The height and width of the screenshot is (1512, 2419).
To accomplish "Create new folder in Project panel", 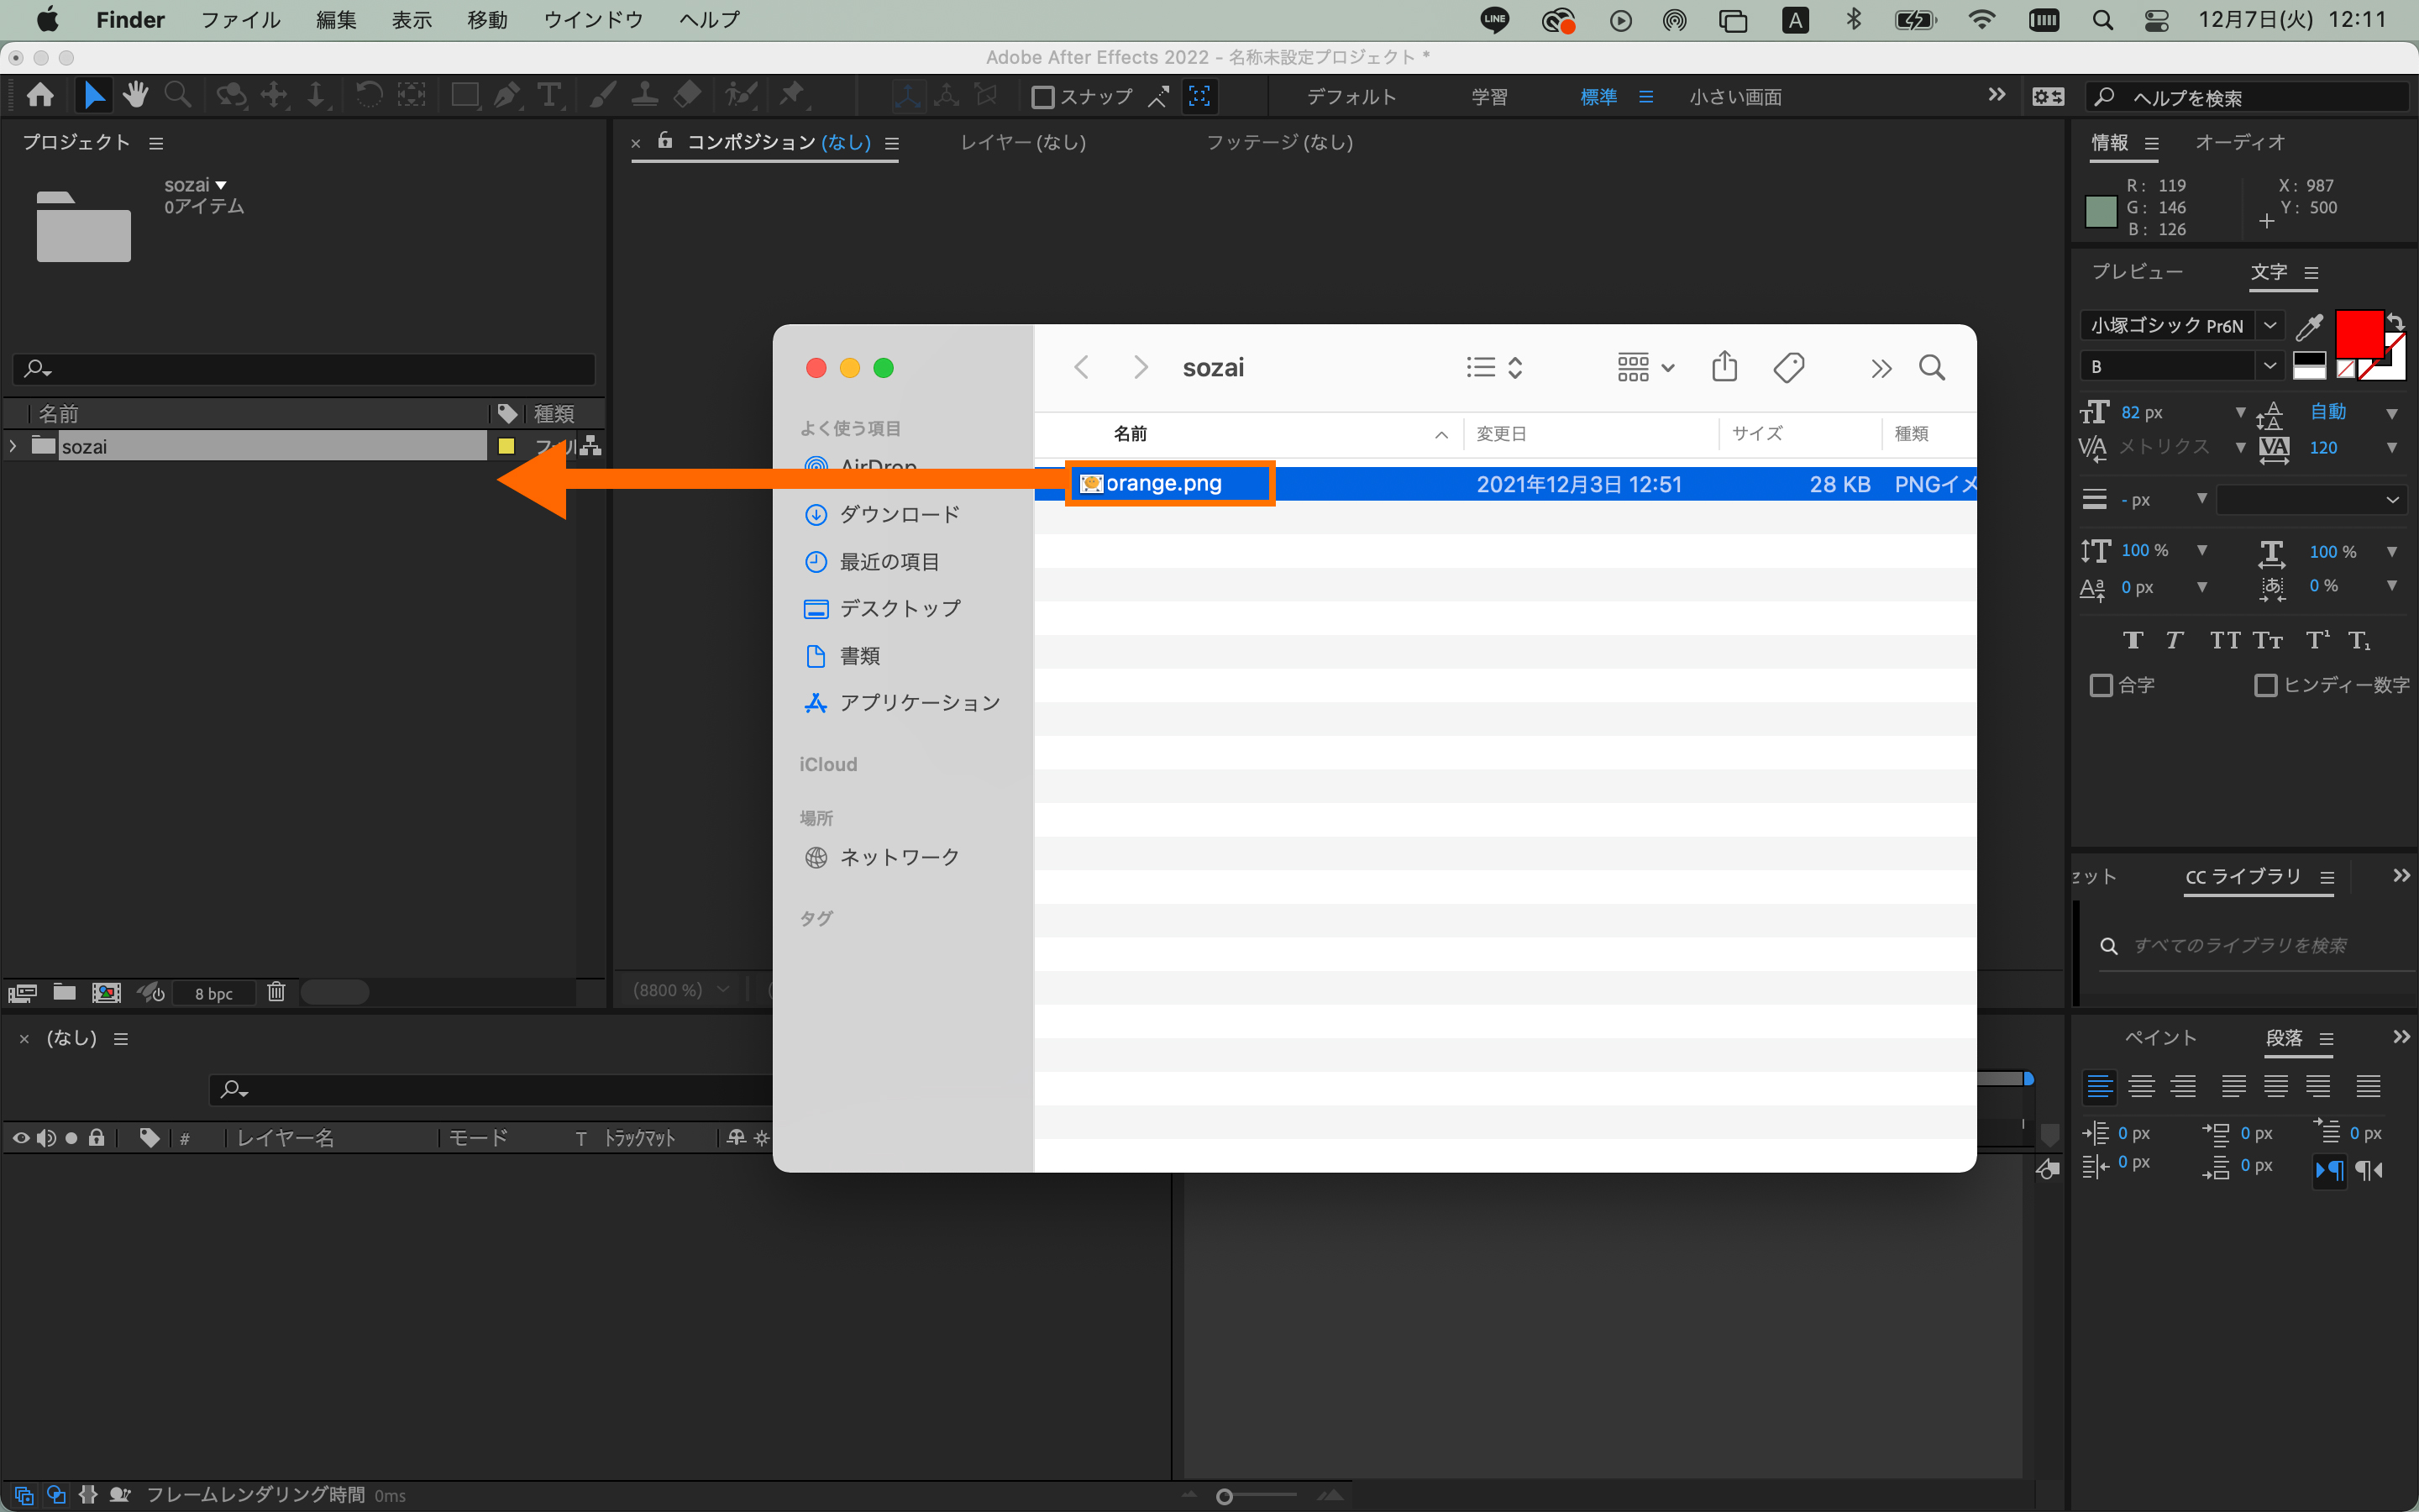I will 64,992.
